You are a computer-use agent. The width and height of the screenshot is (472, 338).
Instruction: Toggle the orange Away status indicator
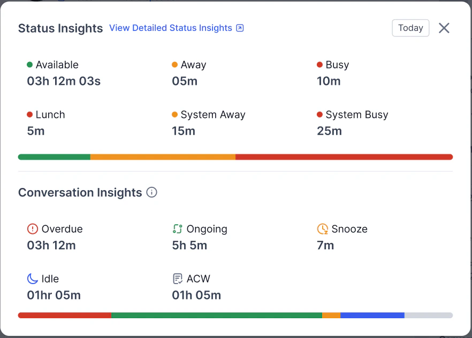click(x=174, y=65)
